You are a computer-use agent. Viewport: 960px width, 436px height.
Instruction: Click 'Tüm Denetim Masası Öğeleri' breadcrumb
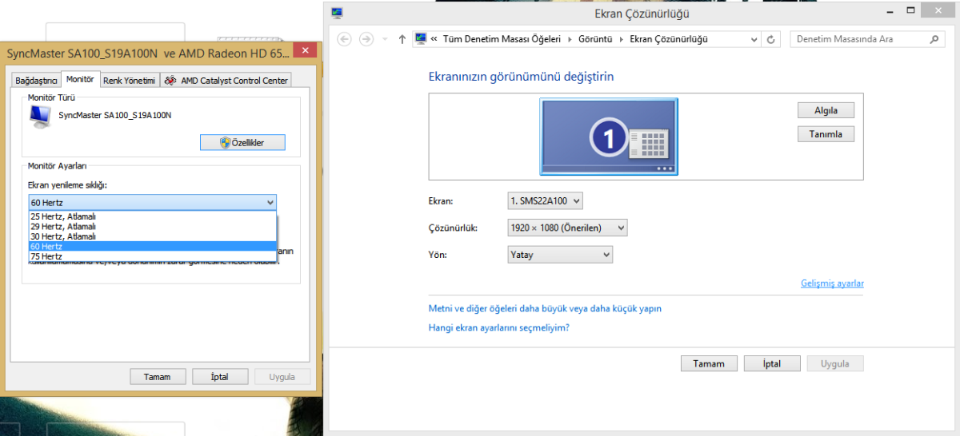point(502,38)
